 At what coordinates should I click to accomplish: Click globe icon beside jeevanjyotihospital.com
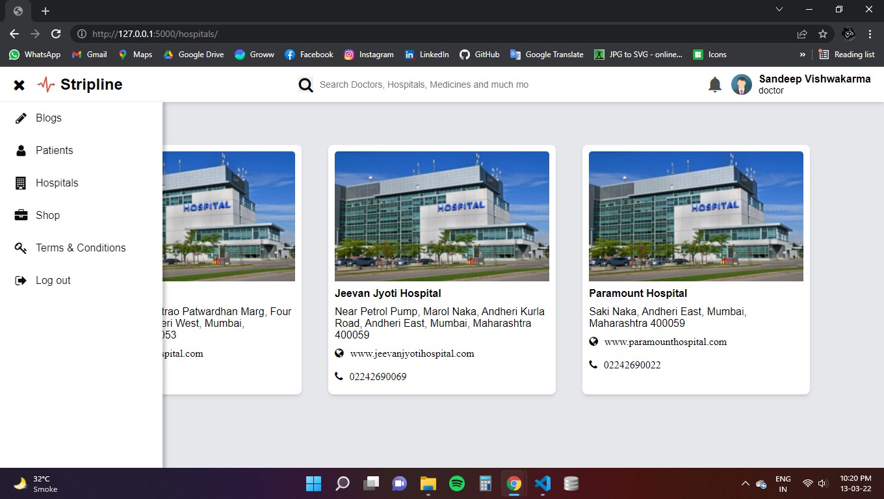coord(339,353)
